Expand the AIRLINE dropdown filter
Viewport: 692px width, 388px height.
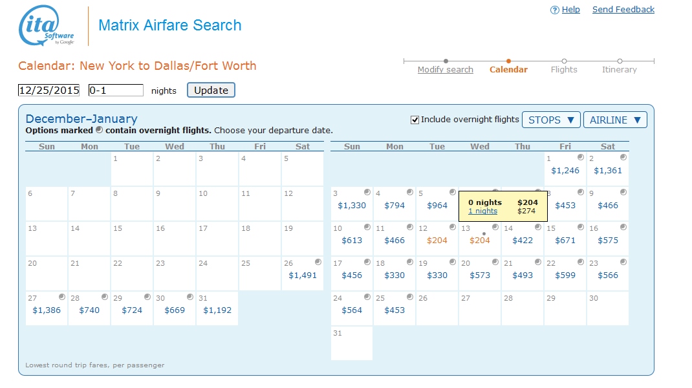[x=614, y=120]
